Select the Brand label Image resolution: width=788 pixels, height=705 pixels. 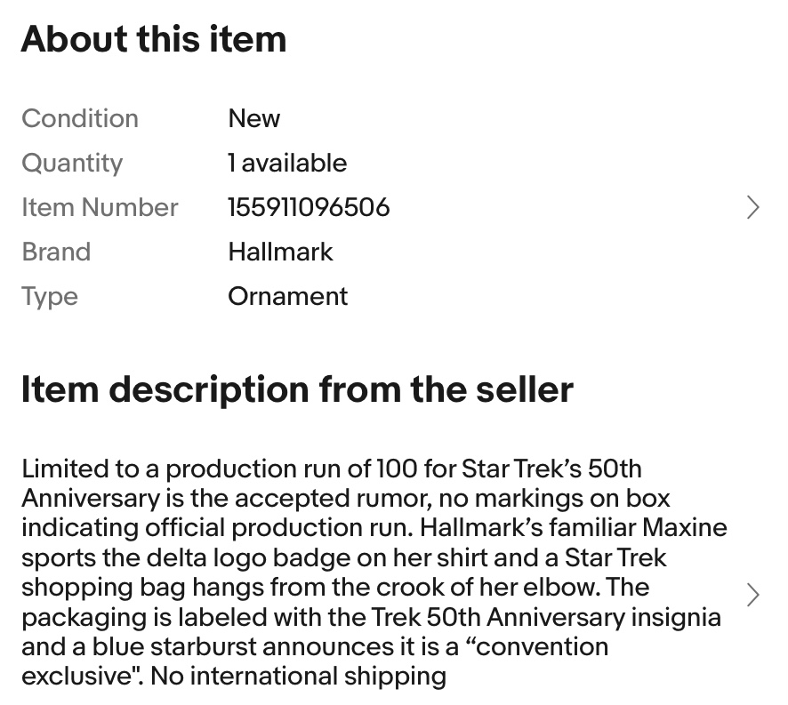(x=56, y=252)
